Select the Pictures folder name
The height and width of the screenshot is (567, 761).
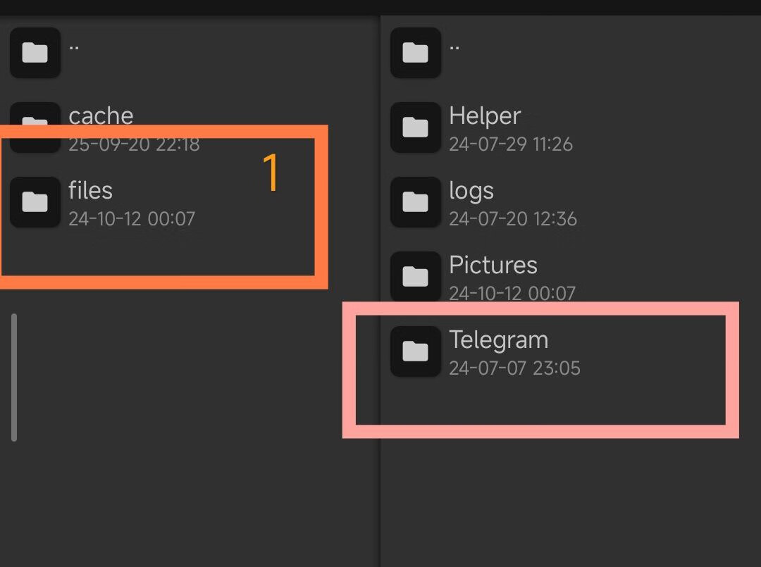click(x=493, y=265)
